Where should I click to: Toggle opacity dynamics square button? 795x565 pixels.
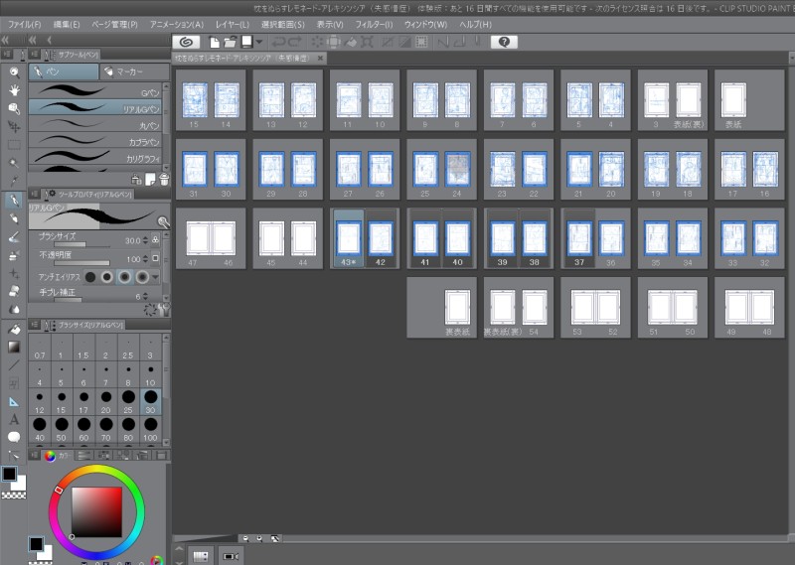click(155, 258)
